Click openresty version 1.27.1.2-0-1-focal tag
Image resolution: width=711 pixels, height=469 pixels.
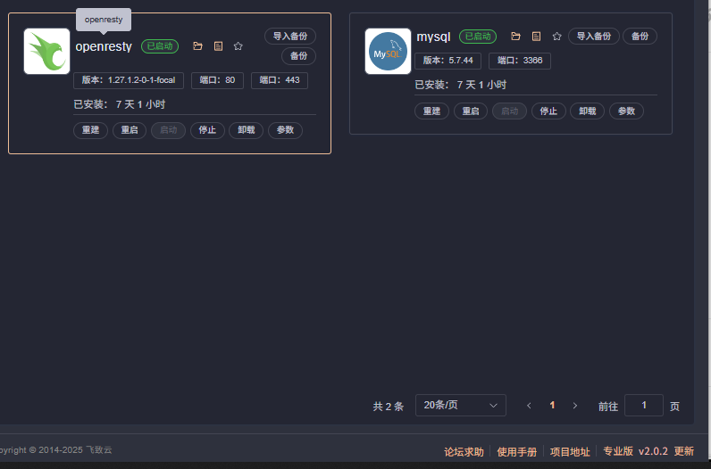coord(129,80)
